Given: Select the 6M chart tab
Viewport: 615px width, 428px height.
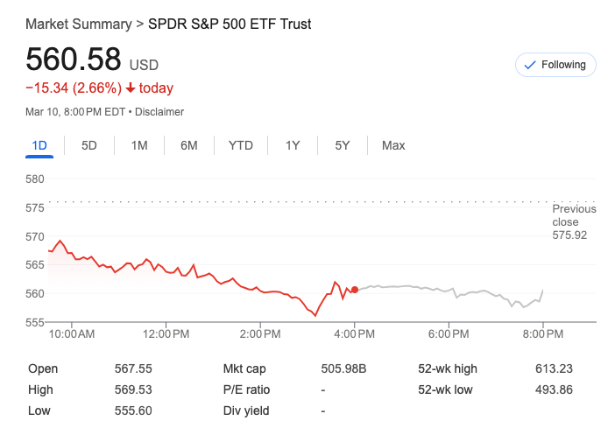Looking at the screenshot, I should 189,145.
